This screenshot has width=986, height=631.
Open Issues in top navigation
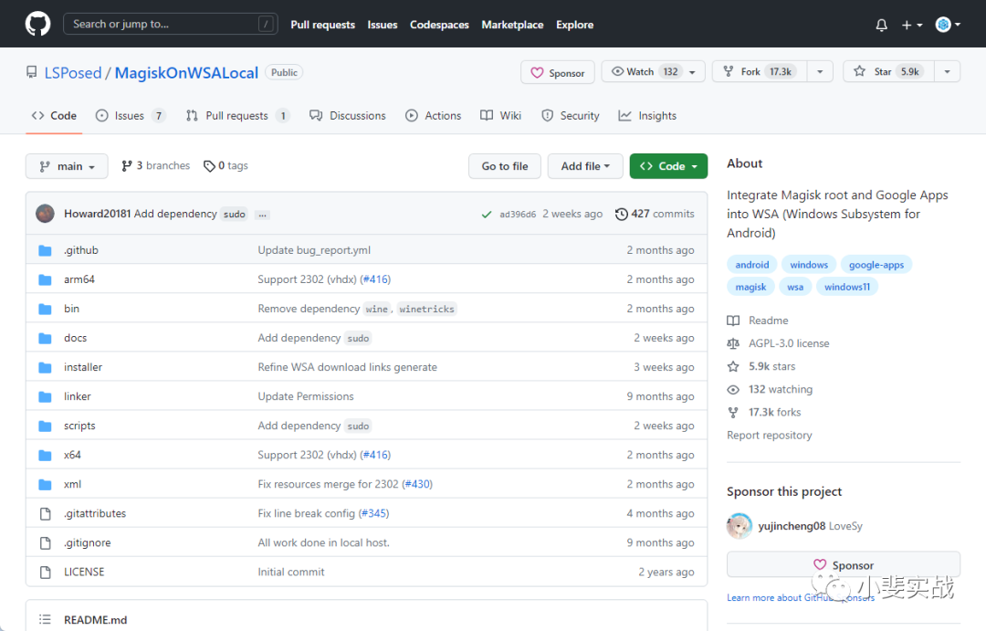pyautogui.click(x=383, y=25)
